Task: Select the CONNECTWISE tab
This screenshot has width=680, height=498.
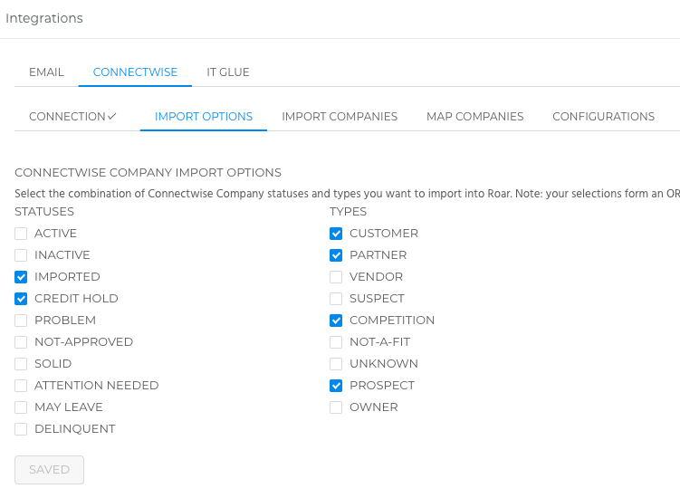Action: click(x=135, y=72)
